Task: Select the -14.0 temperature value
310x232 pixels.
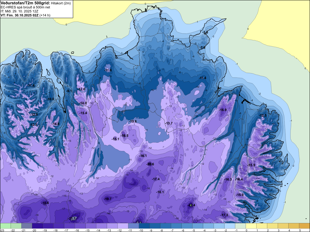Action: click(83, 103)
